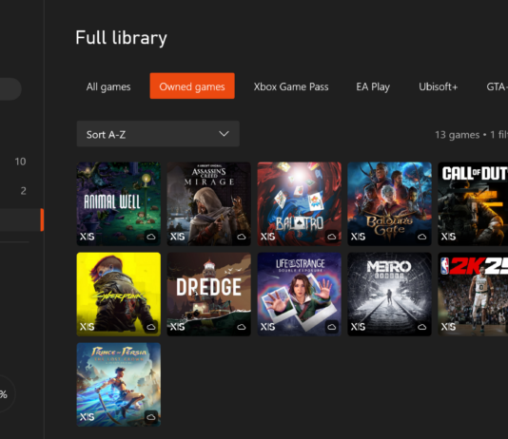Click the 13 games count text
The height and width of the screenshot is (439, 508).
(x=458, y=135)
